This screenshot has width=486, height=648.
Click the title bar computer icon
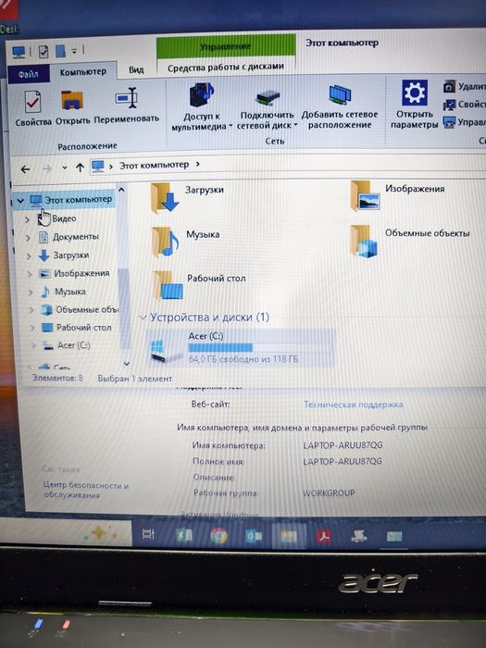coord(19,52)
